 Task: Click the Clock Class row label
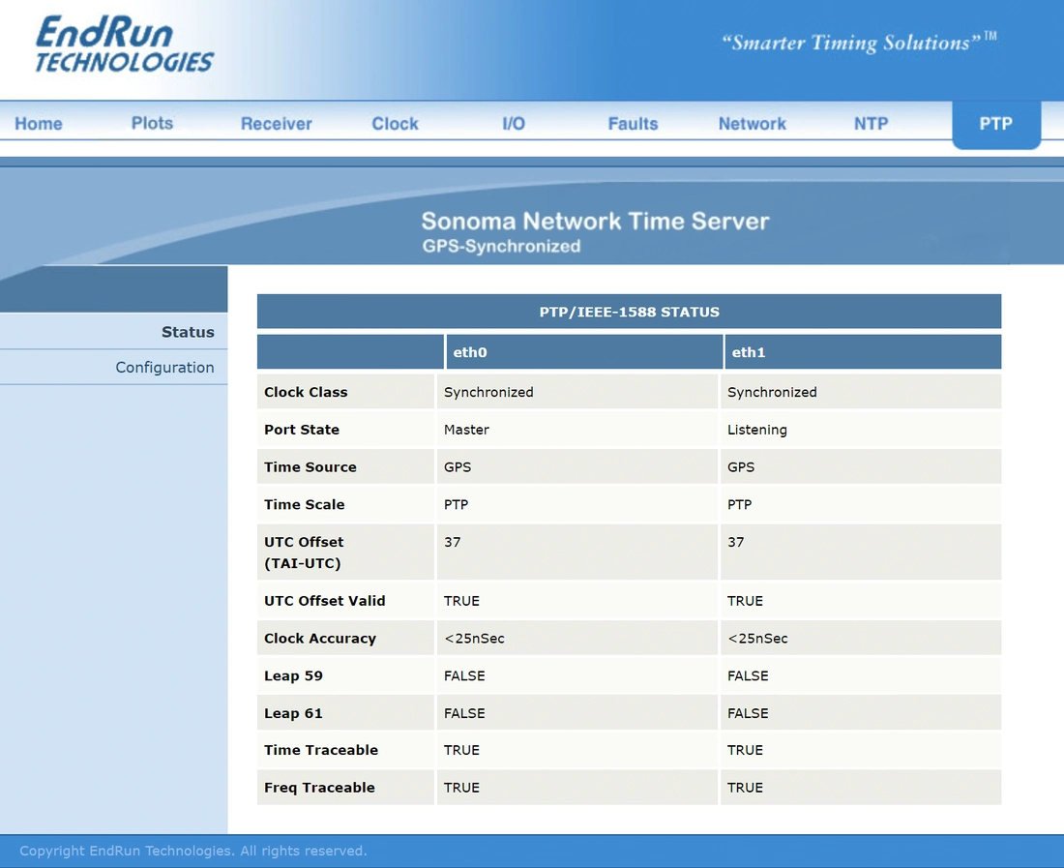point(306,392)
